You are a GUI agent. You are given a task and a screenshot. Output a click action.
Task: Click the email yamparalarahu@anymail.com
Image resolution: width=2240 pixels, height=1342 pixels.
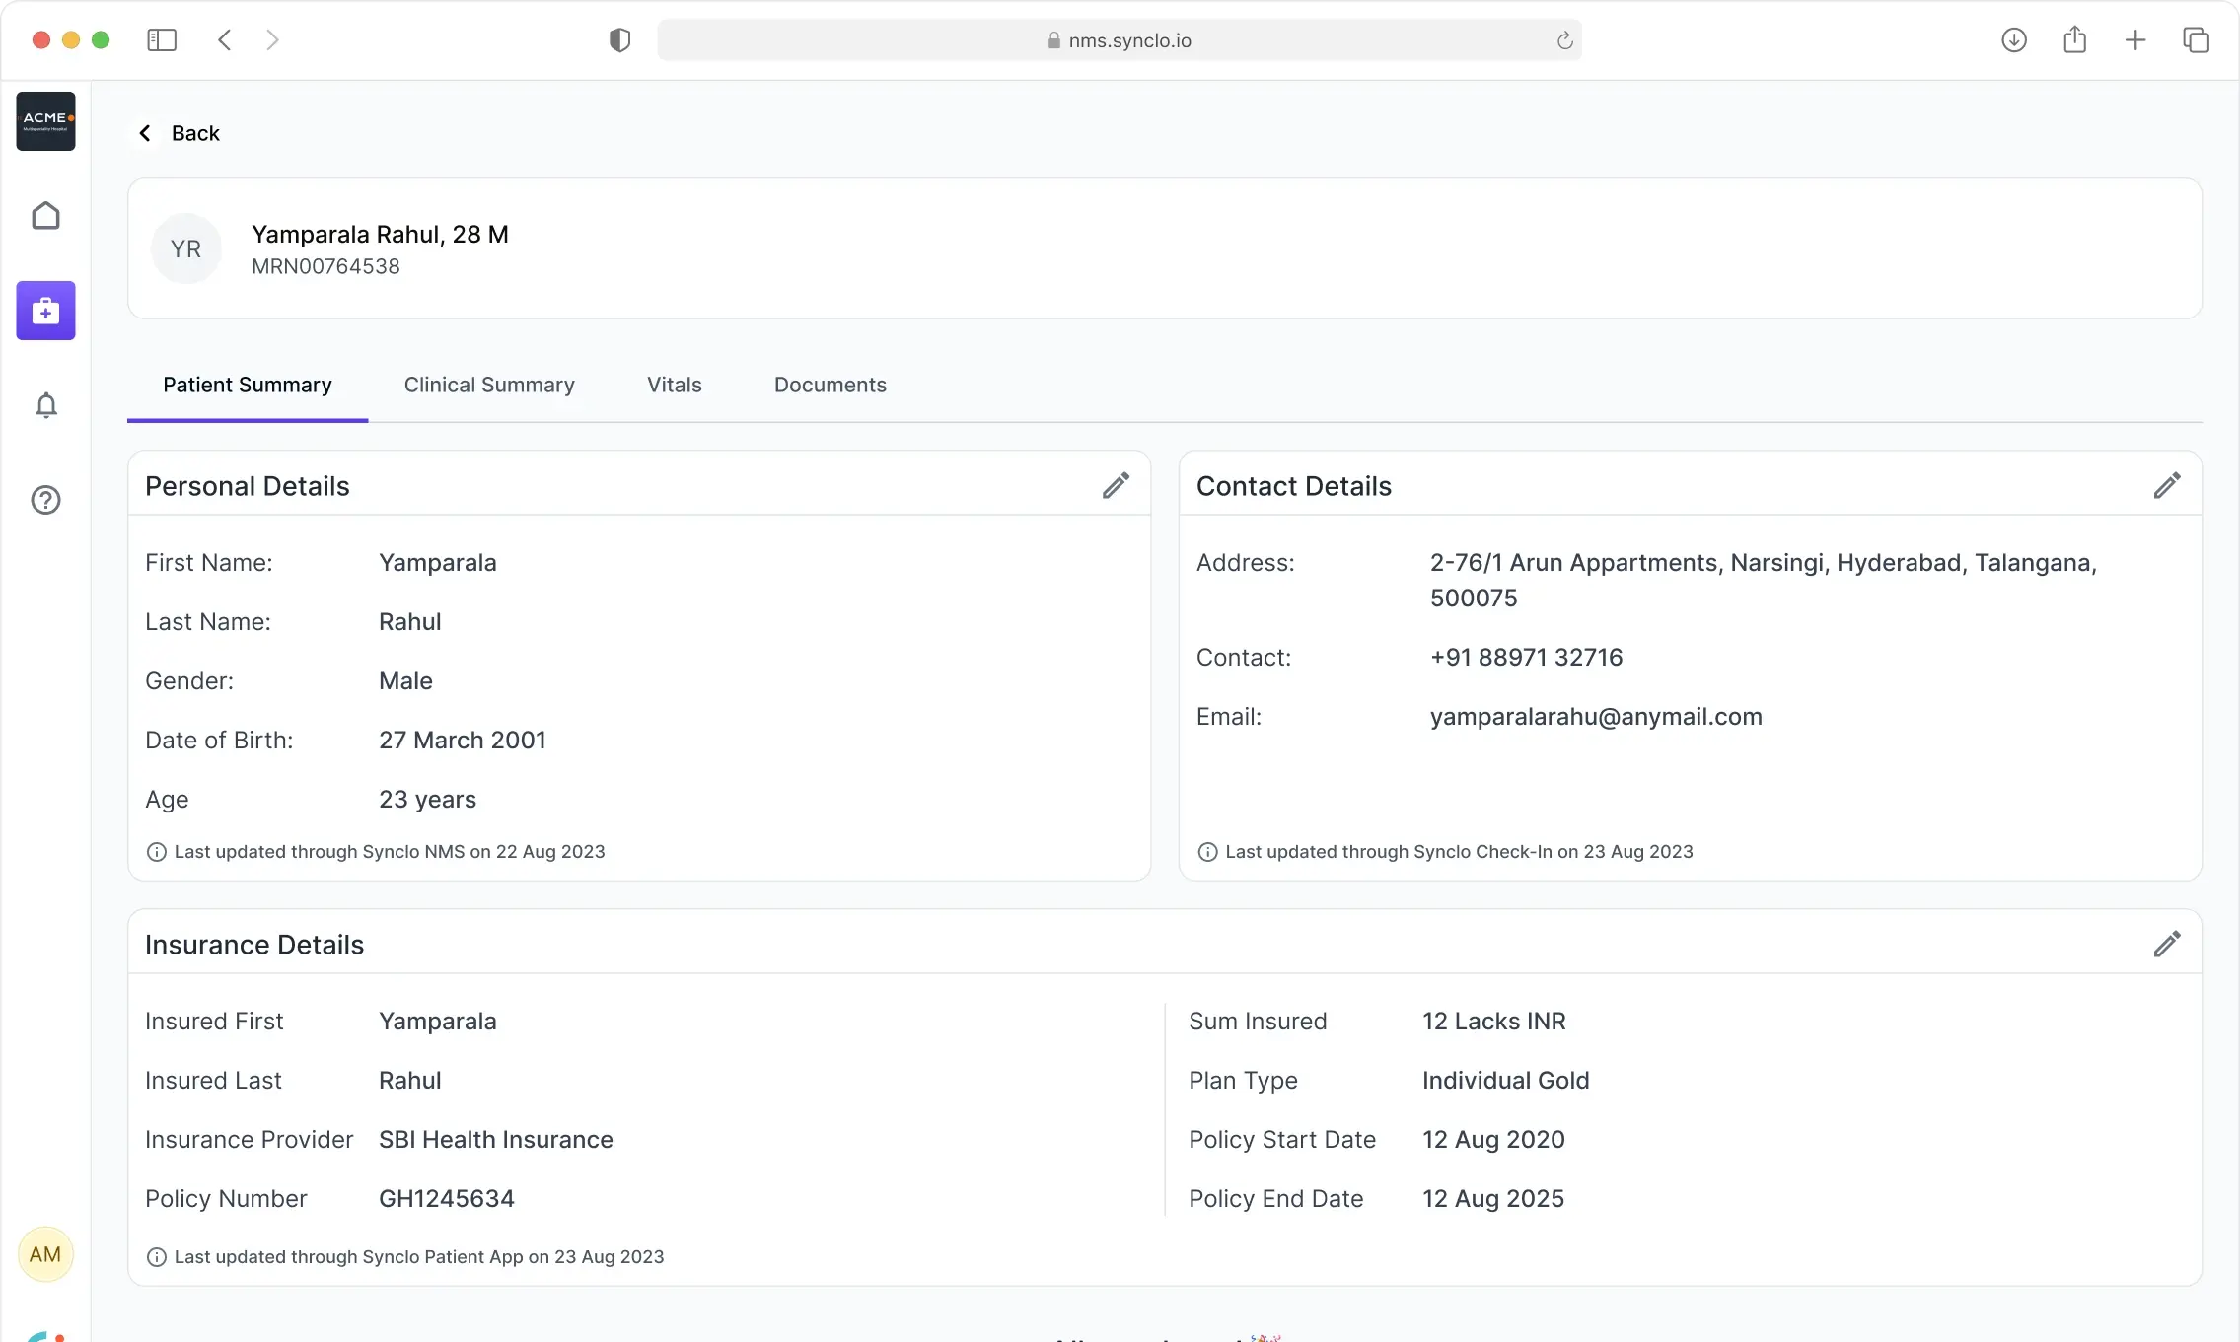pos(1596,716)
